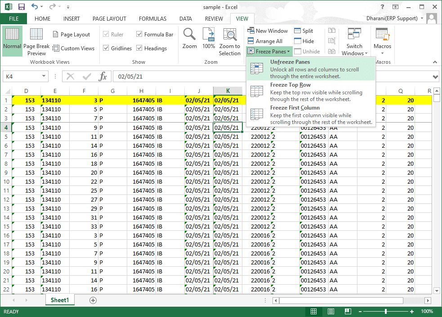Click the Save icon in quick access toolbar

click(21, 7)
